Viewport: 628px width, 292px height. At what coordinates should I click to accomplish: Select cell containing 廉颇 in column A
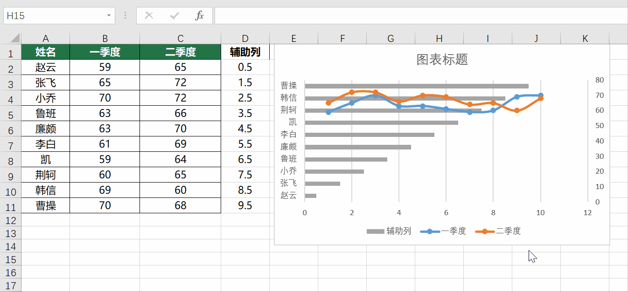coord(46,129)
